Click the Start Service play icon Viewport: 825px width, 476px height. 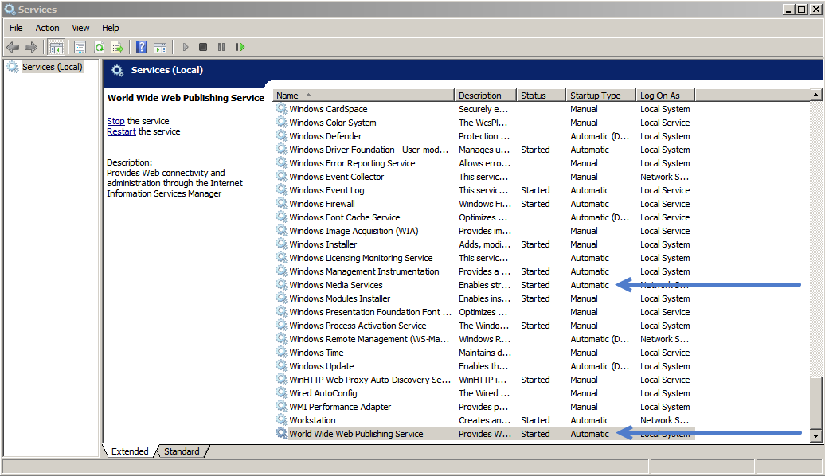click(x=186, y=47)
